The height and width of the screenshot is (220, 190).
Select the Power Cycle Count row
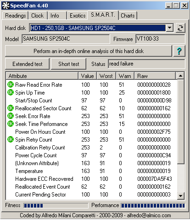pos(91,155)
